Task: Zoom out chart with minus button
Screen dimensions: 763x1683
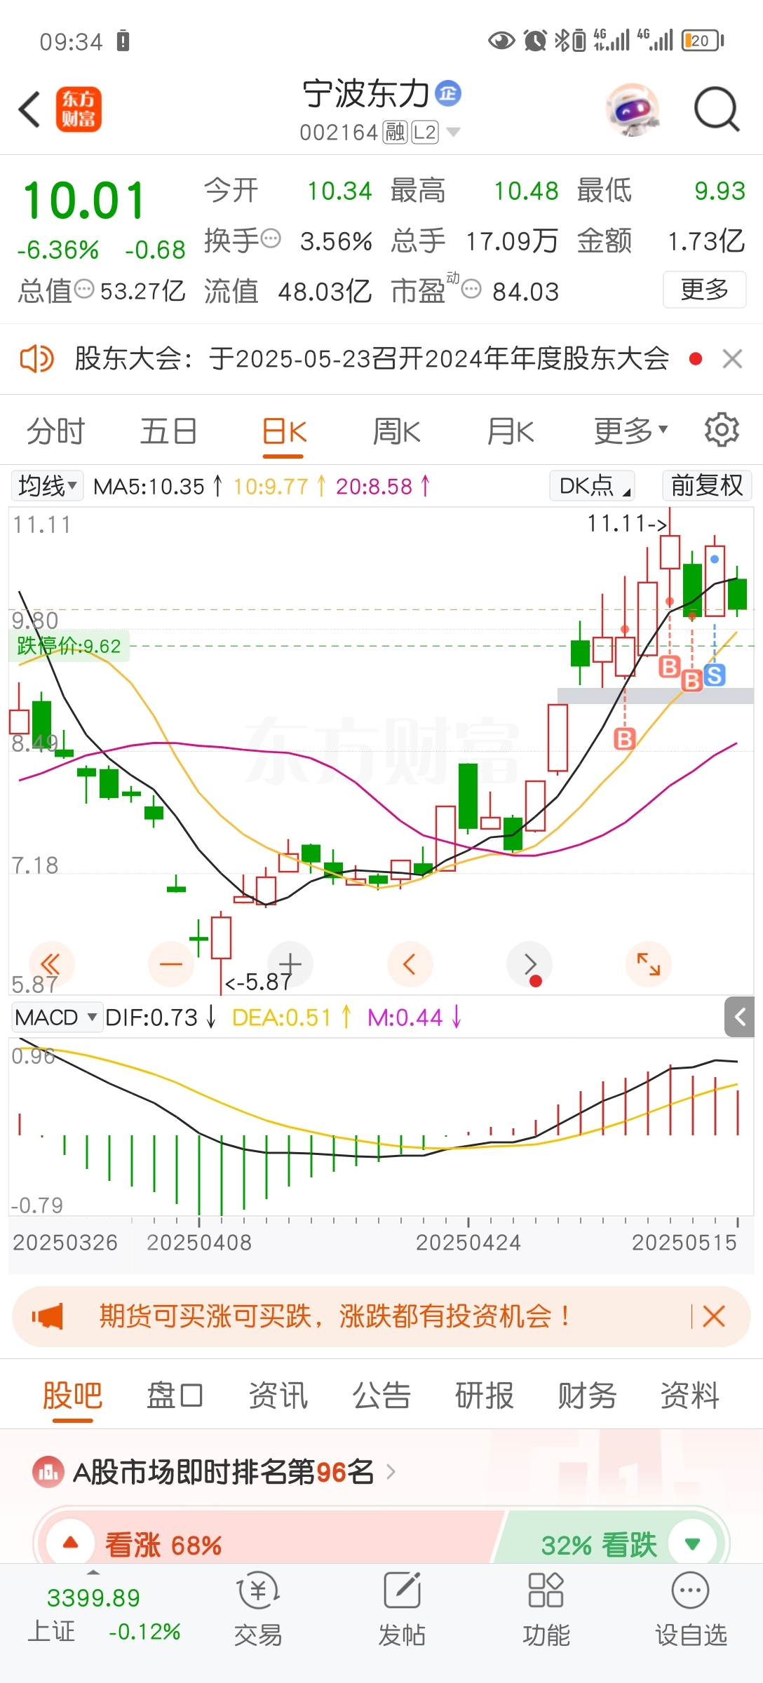Action: pos(171,964)
